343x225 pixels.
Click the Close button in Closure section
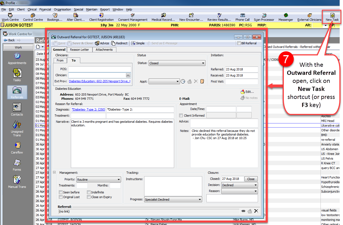pyautogui.click(x=251, y=179)
